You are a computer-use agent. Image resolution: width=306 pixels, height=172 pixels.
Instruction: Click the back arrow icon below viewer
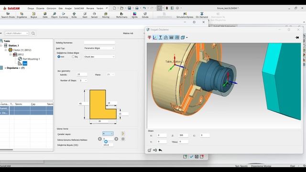160,150
